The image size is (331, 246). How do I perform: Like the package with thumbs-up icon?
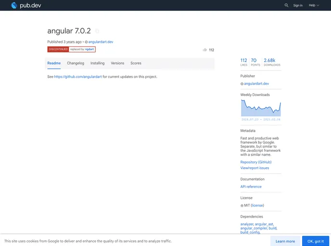[205, 49]
